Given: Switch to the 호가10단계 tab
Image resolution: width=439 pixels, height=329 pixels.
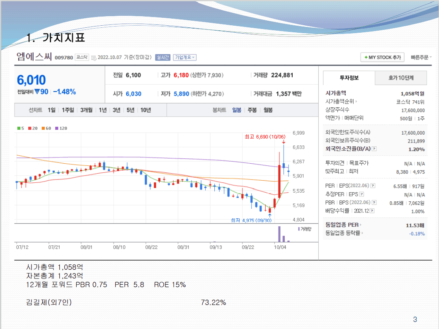Looking at the screenshot, I should 401,78.
